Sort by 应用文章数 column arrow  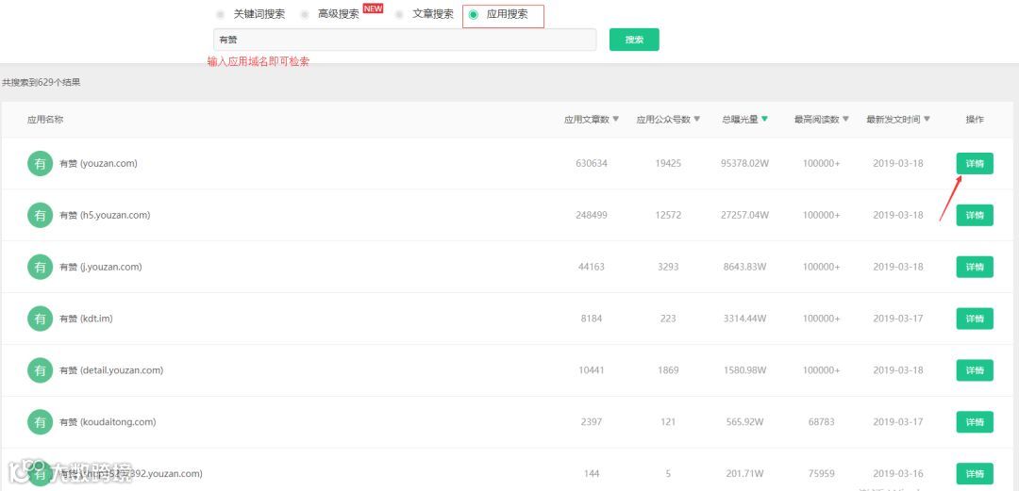coord(616,120)
